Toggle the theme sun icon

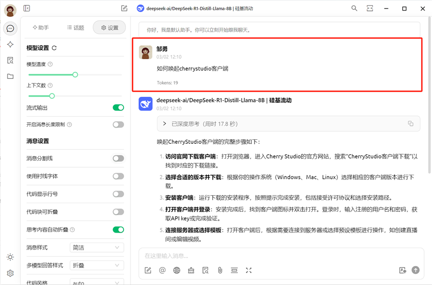10,257
